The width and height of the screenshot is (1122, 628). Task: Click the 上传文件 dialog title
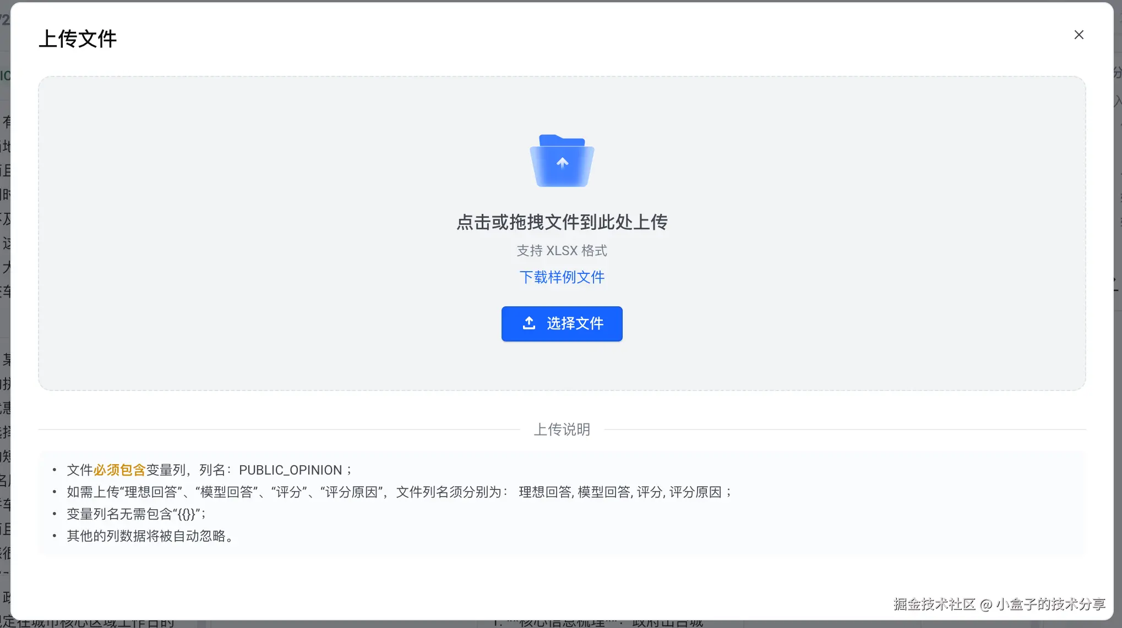point(78,38)
